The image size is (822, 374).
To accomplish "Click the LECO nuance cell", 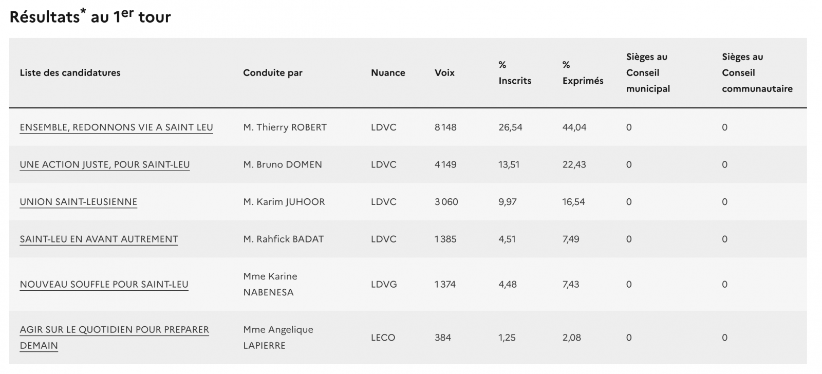I will click(x=383, y=338).
